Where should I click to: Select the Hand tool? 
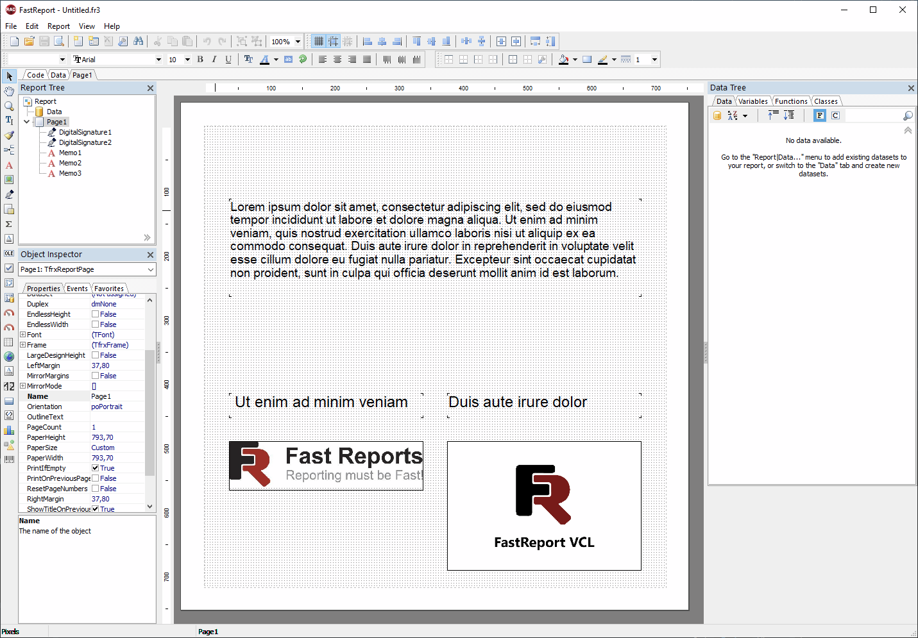(9, 90)
